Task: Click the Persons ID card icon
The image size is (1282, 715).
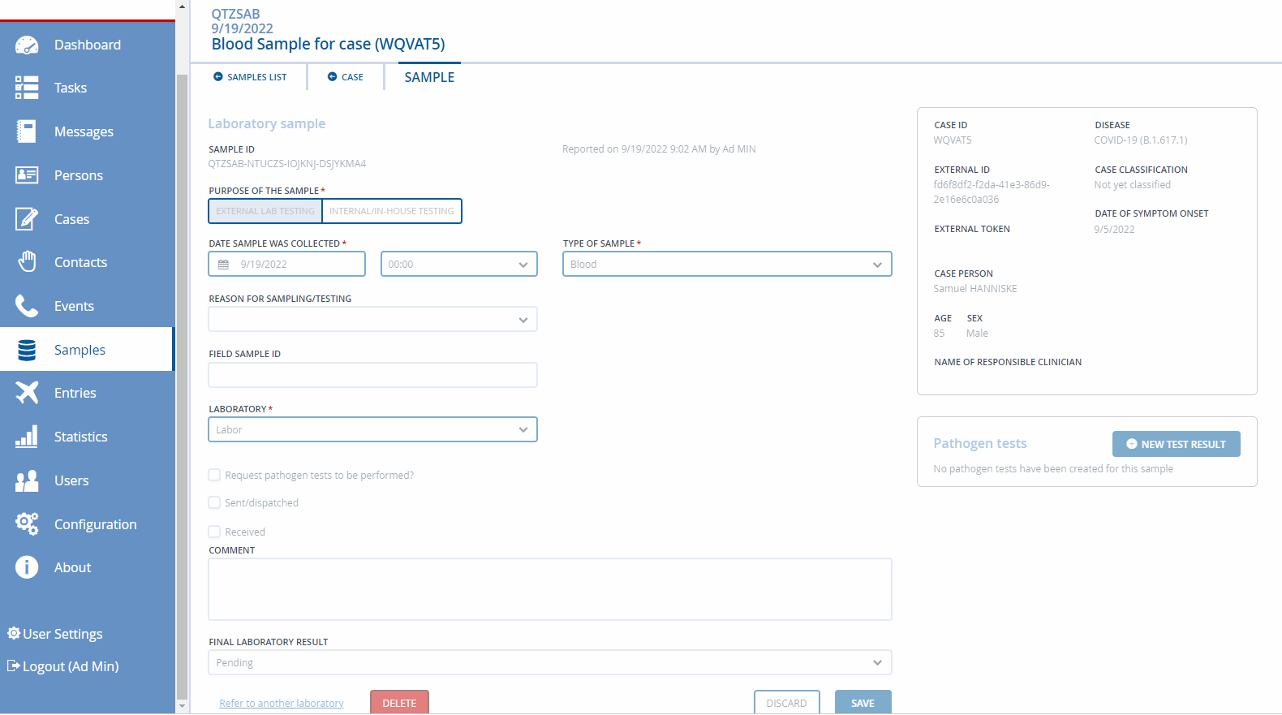Action: coord(27,175)
